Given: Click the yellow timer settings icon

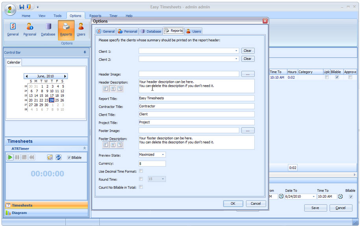Looking at the screenshot, I should tap(50, 157).
